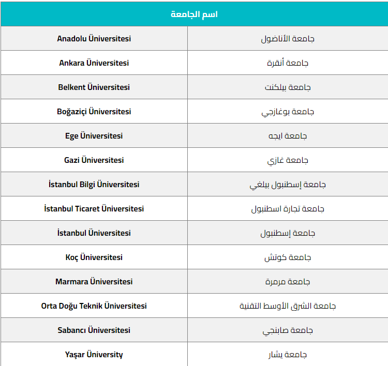Click the table header اسم الجامعة
Viewport: 388px width, 366px height.
(x=194, y=14)
